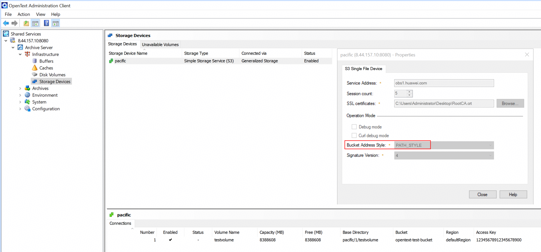Select the Disk Volumes drive icon
Viewport: 541px width, 252px height.
pyautogui.click(x=35, y=75)
